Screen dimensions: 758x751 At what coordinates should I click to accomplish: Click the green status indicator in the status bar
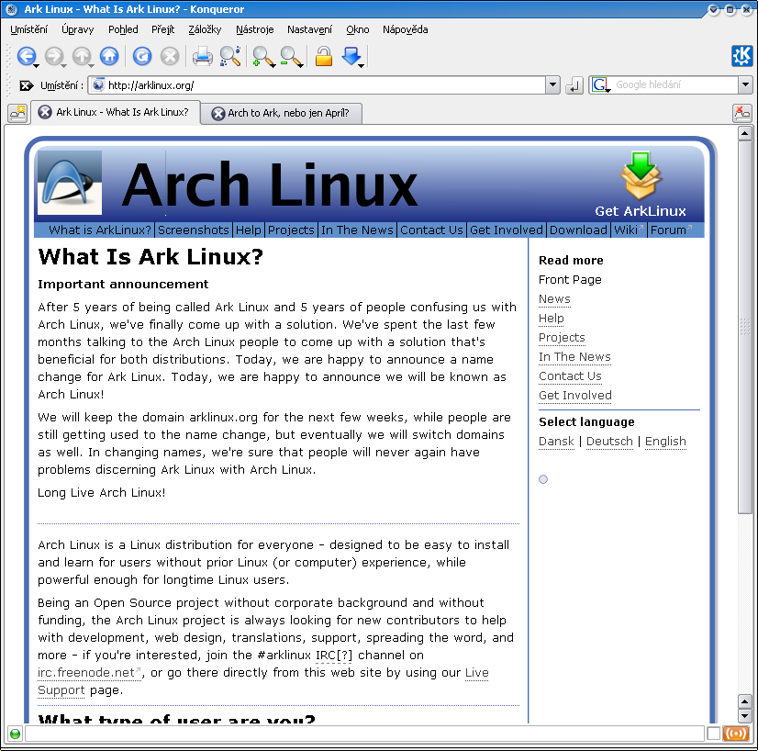15,734
